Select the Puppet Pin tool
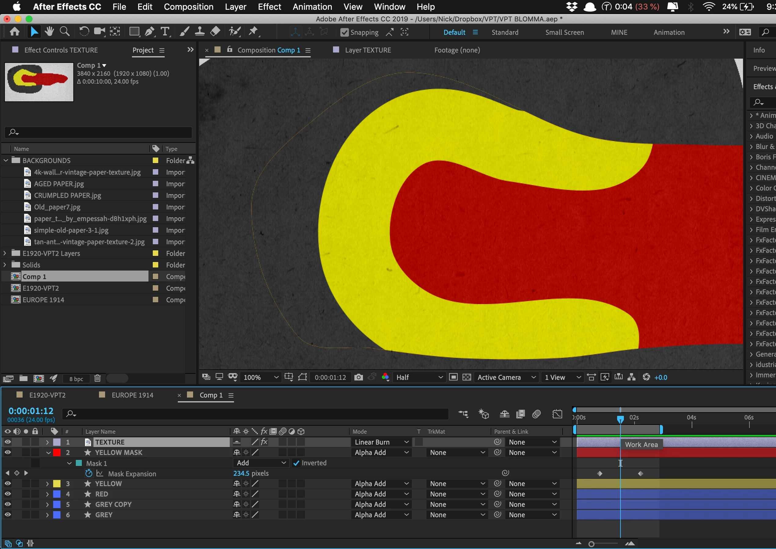This screenshot has width=776, height=549. 253,32
